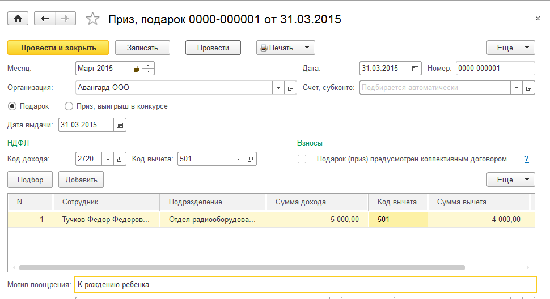This screenshot has height=299, width=550.
Task: Click the 'Записать' button
Action: pos(142,48)
